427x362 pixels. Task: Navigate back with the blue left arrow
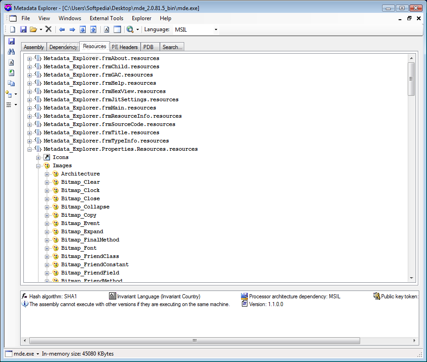[x=62, y=29]
